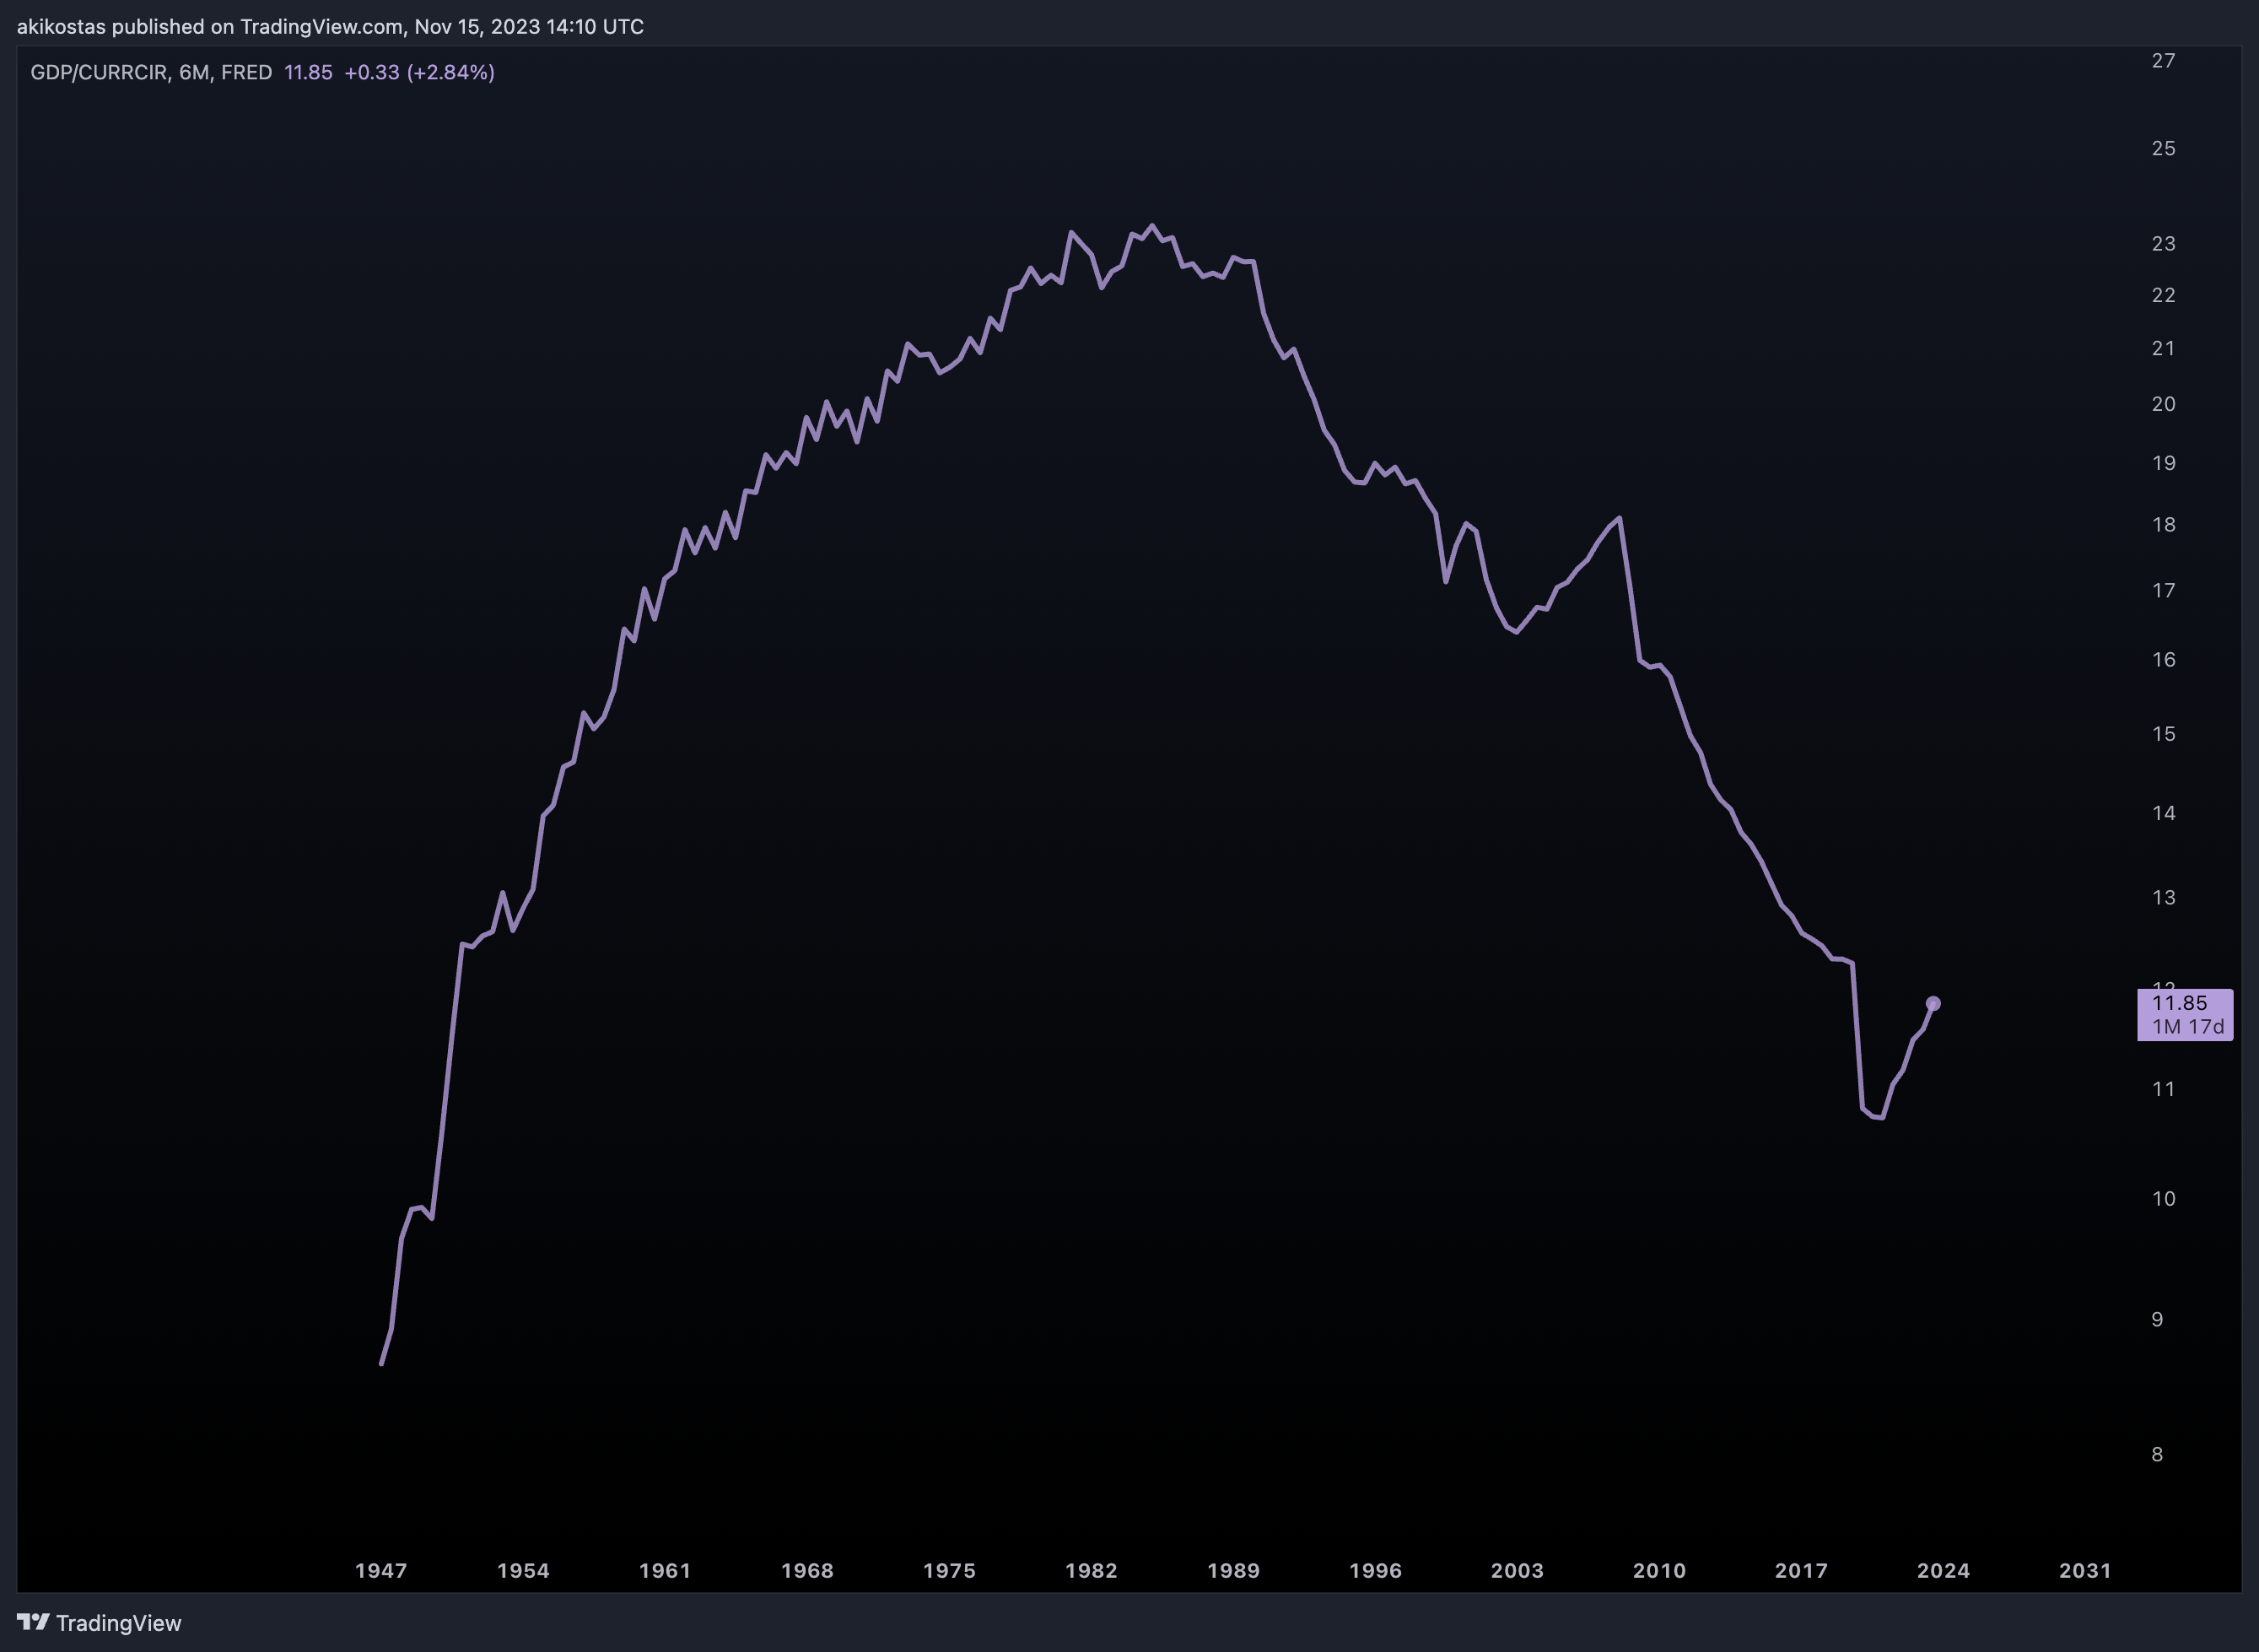Image resolution: width=2259 pixels, height=1652 pixels.
Task: Select the GDP/CURRCIR, 6M, FRED symbol label
Action: point(151,72)
